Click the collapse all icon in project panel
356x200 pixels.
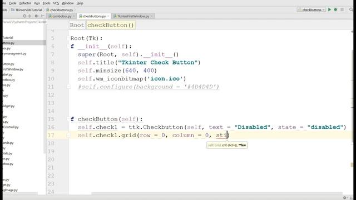29,16
